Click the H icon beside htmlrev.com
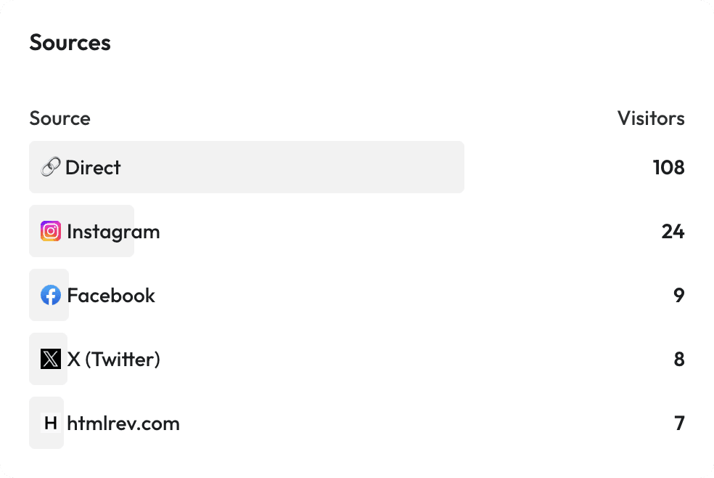Viewport: 714px width, 478px height. click(x=49, y=422)
